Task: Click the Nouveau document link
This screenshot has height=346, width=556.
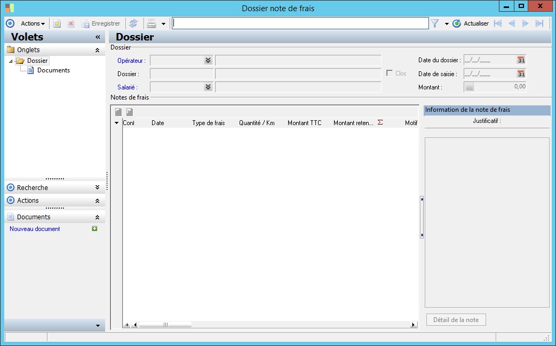Action: tap(35, 229)
